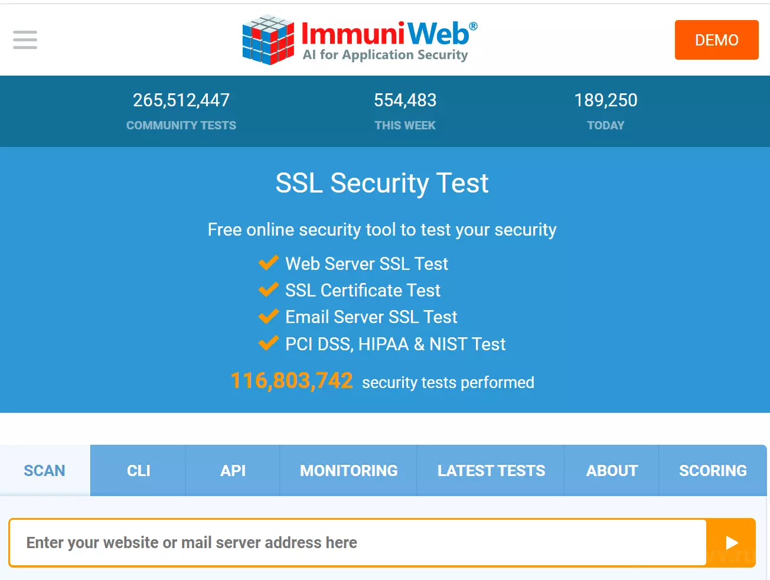Click the SSL Security Test heading
This screenshot has width=770, height=580.
coord(382,183)
